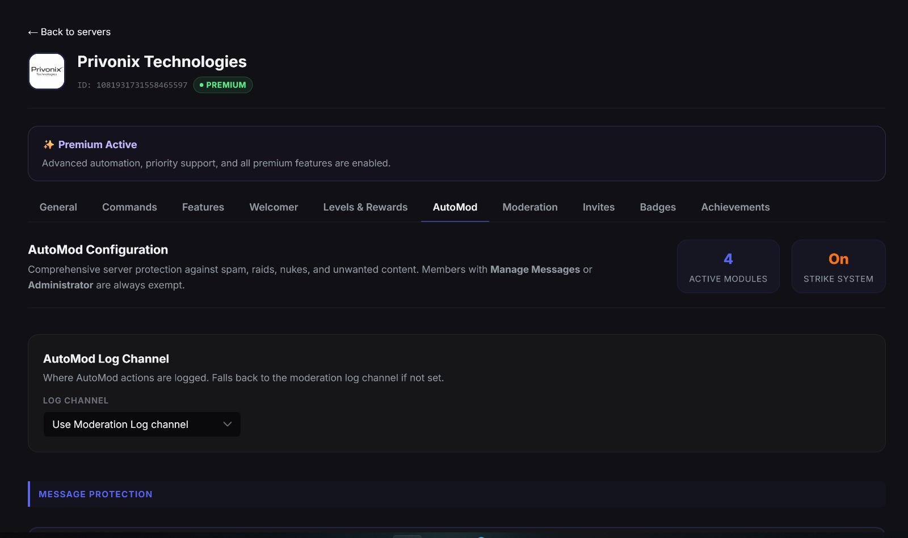Switch to the Achievements tab
Screen dimensions: 908x538
735,207
